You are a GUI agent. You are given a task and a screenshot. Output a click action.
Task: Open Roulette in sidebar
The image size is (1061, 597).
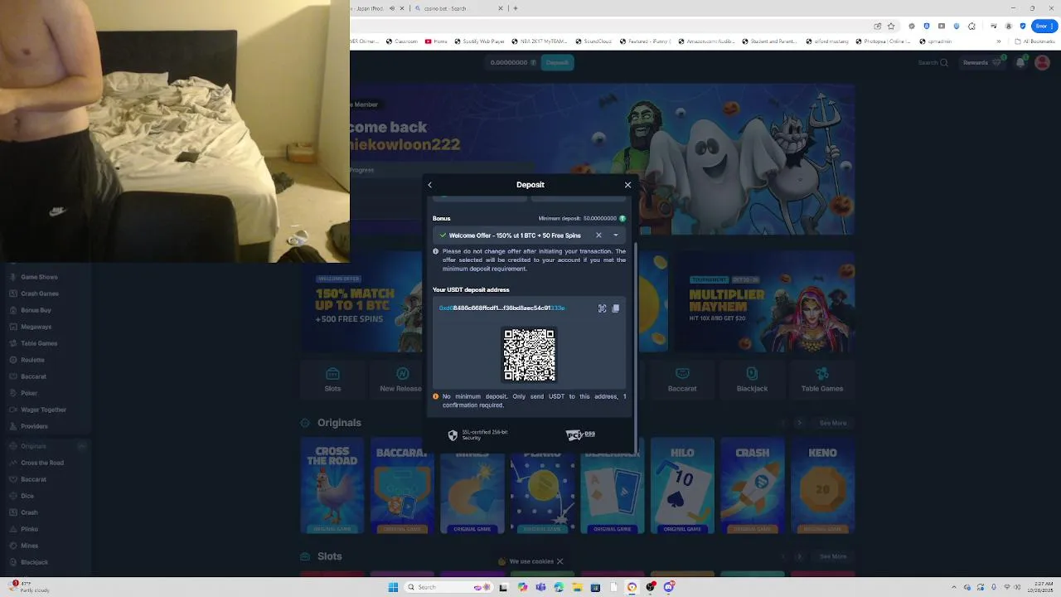coord(32,360)
